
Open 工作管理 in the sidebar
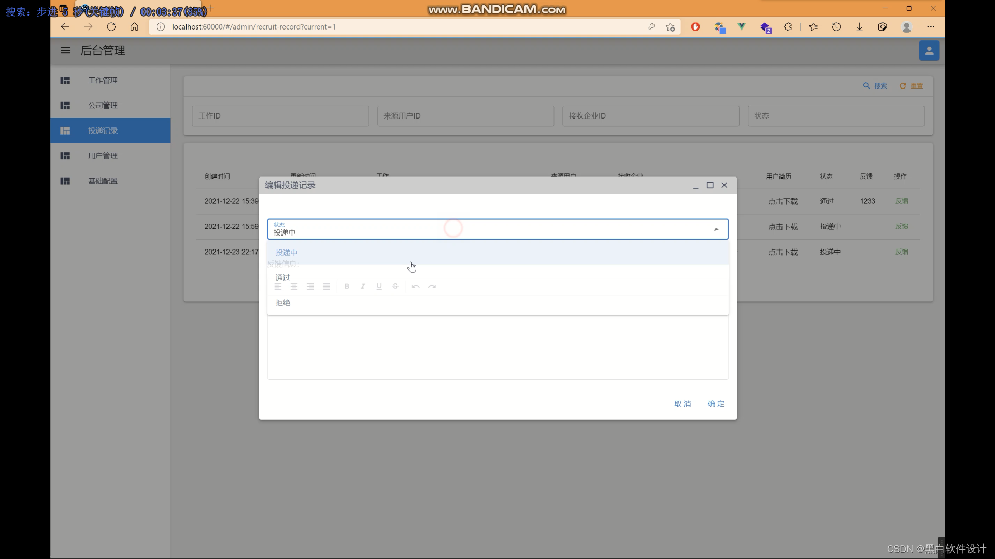point(110,80)
